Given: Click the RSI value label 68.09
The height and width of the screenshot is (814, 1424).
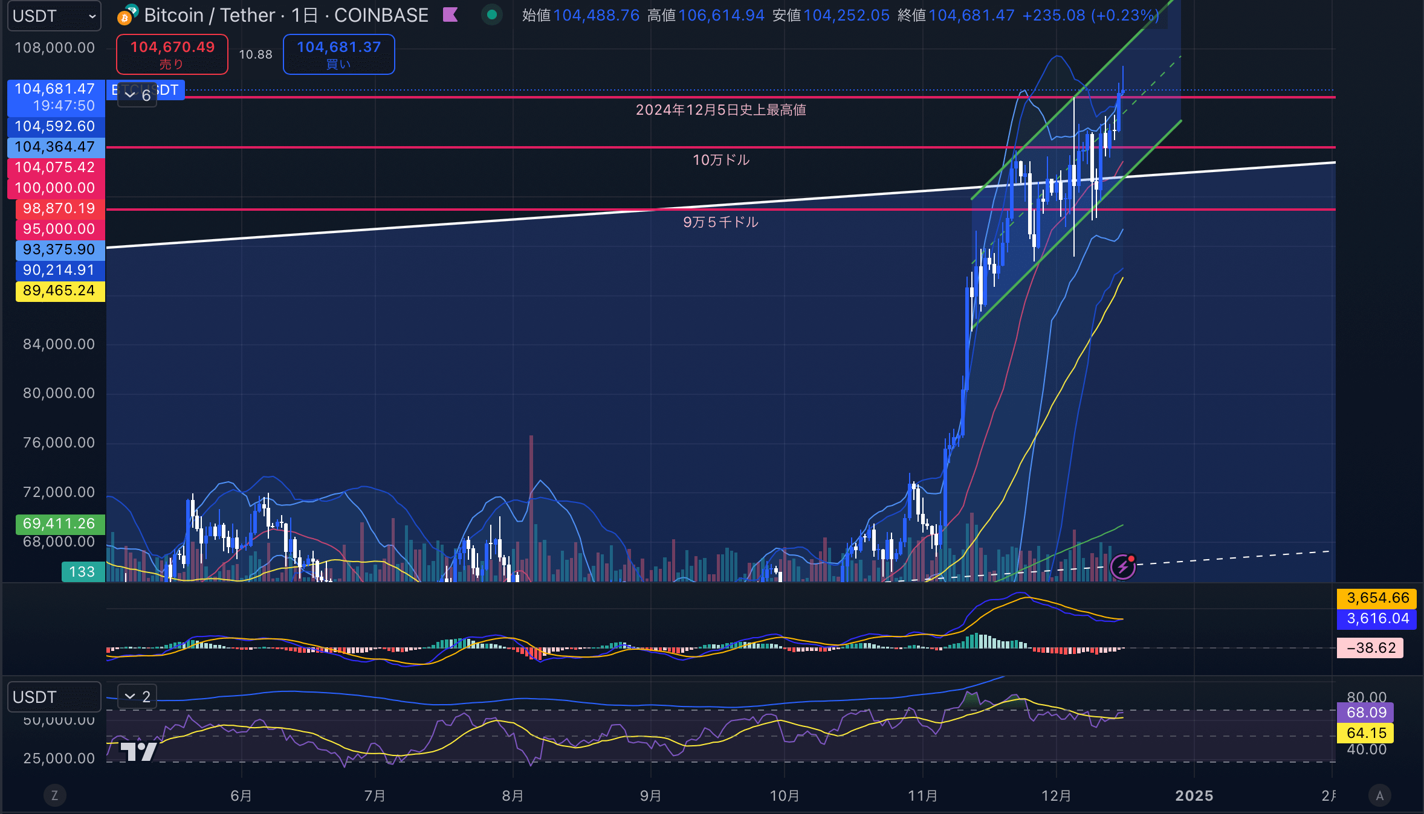Looking at the screenshot, I should click(1365, 713).
